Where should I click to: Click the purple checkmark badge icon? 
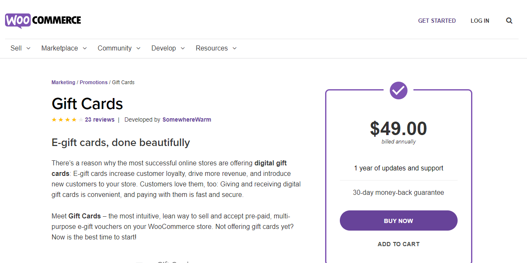(x=398, y=90)
